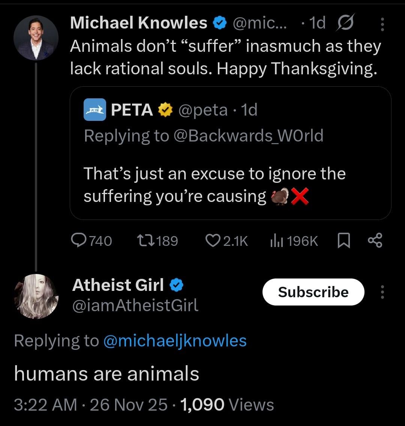This screenshot has height=426, width=405.
Task: Bookmark the Michael Knowles post
Action: click(343, 241)
